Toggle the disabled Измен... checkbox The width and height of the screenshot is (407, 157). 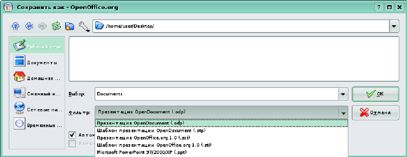(72, 144)
